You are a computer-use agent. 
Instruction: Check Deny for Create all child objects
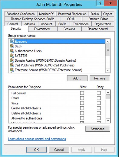pos(99,108)
